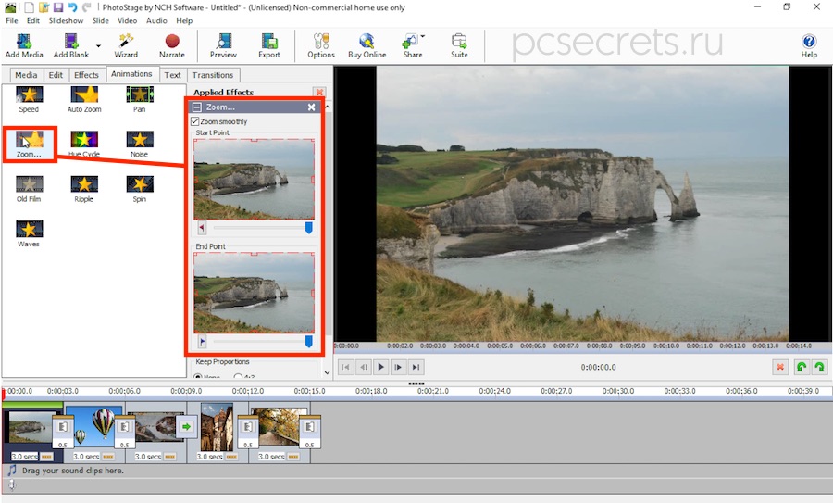This screenshot has width=833, height=503.
Task: Click the red X button below preview
Action: [x=780, y=367]
